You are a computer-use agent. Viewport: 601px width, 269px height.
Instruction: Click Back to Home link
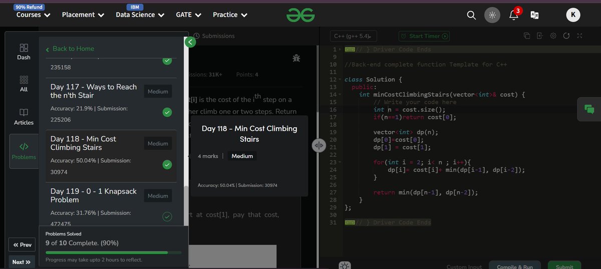click(70, 49)
